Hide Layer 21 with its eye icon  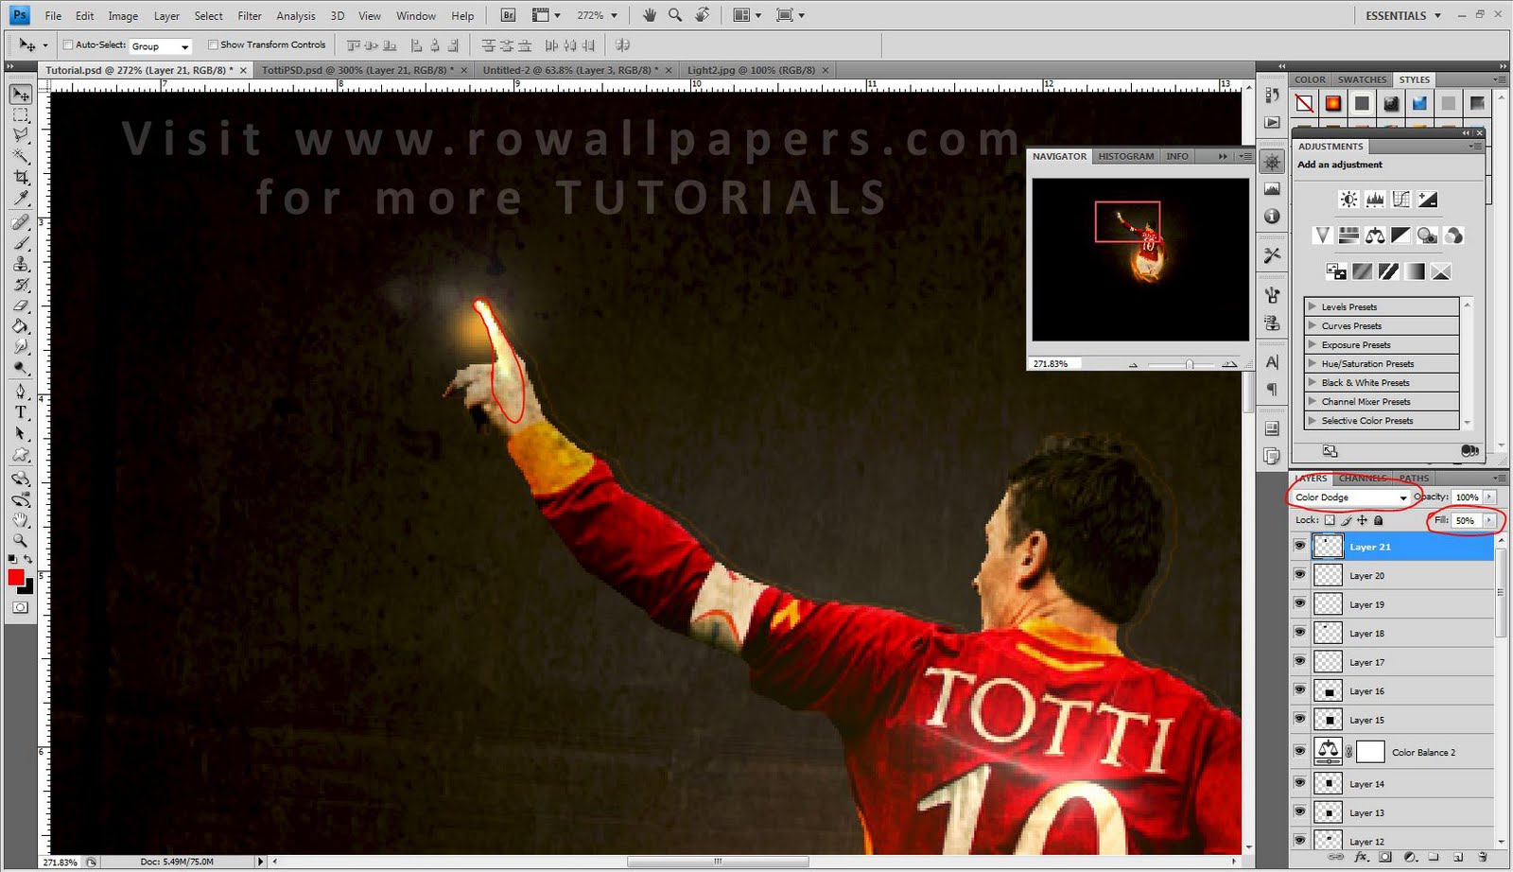click(x=1300, y=546)
